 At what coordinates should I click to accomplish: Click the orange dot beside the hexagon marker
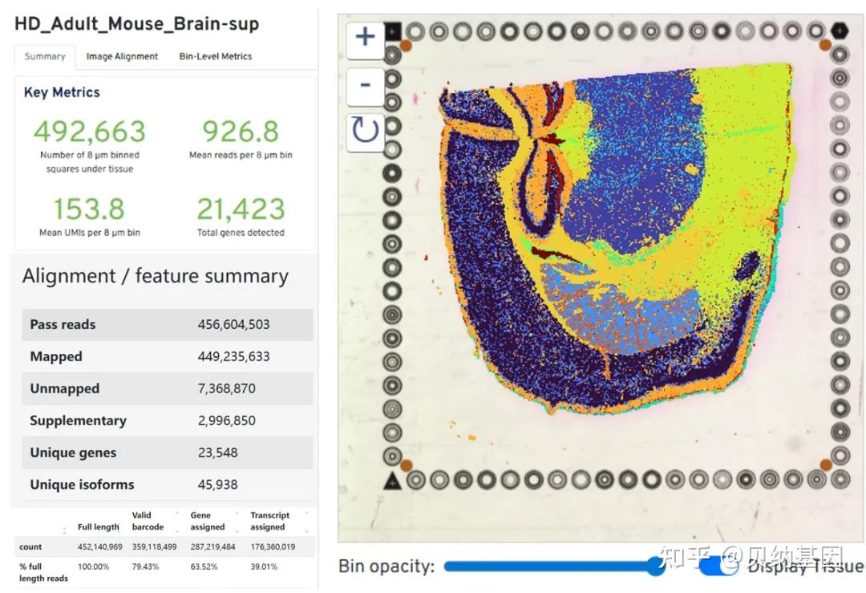coord(826,46)
